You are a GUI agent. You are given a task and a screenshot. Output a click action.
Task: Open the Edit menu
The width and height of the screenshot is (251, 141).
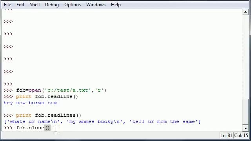[x=20, y=5]
